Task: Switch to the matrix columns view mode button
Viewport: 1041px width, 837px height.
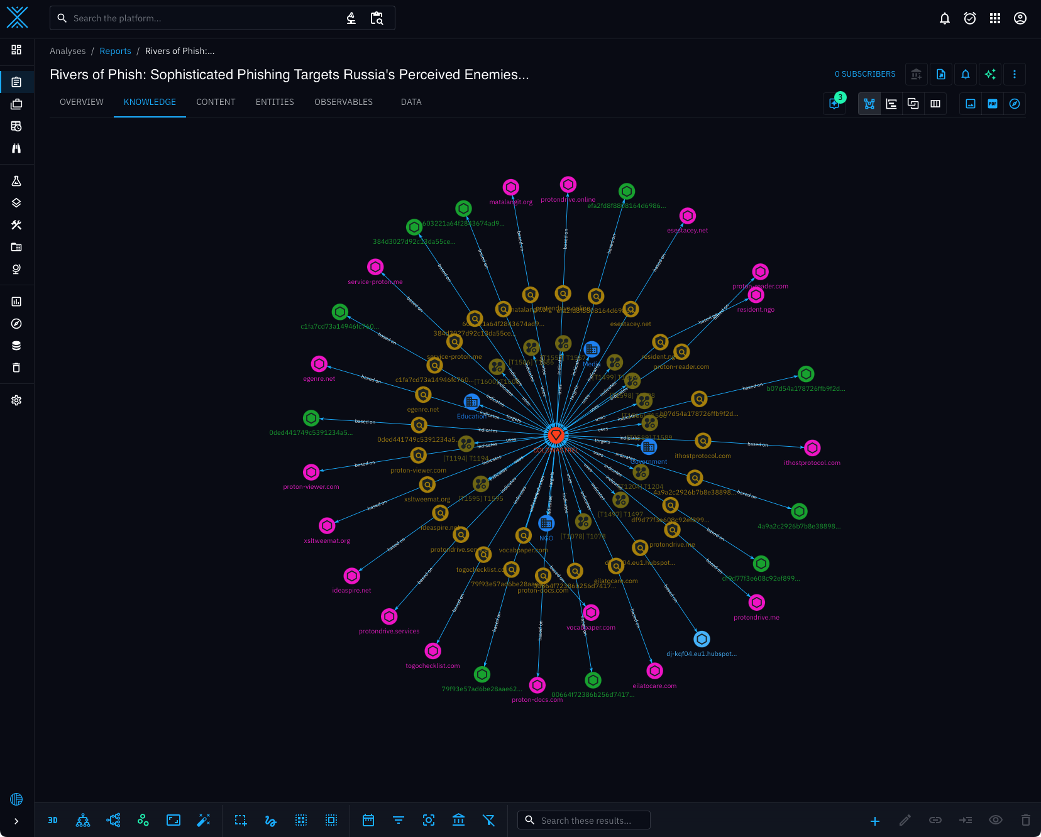Action: [x=935, y=104]
